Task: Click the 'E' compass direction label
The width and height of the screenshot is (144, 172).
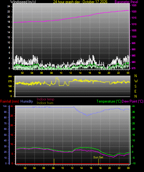Action: click(x=135, y=91)
